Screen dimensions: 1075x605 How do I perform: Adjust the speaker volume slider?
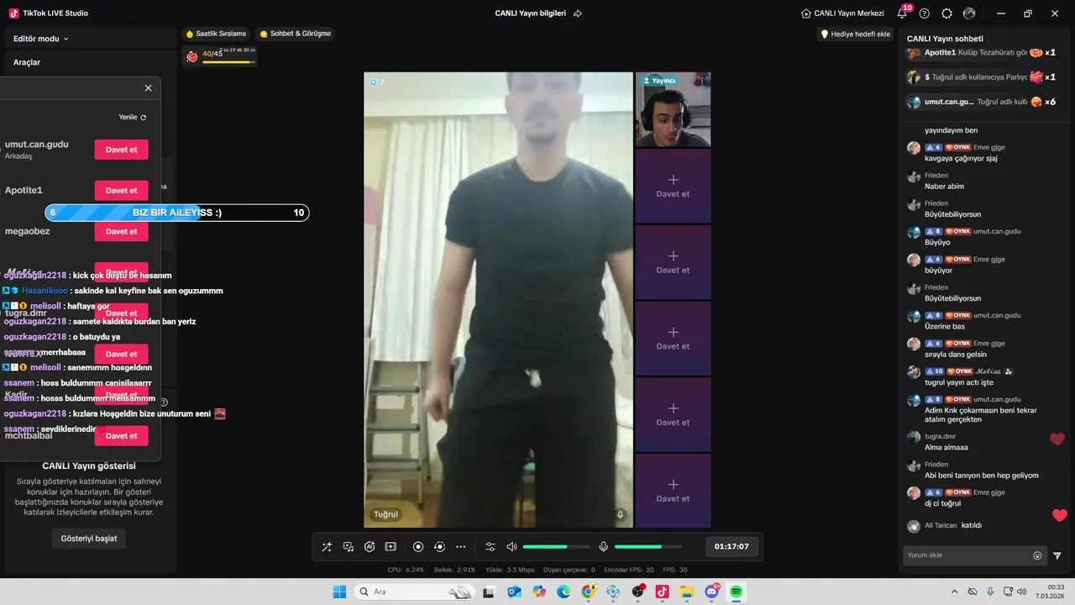556,546
